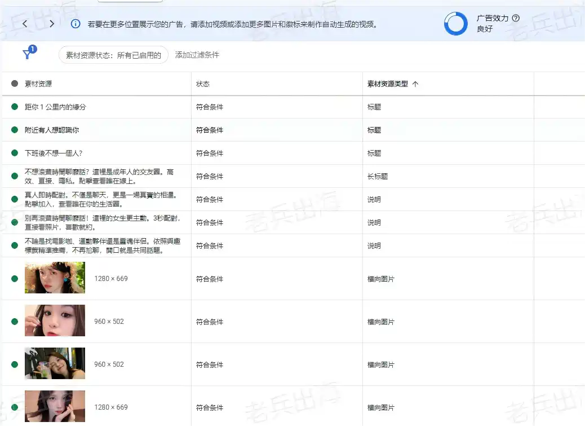Click the headline text 距你 1 公里内的緣分
This screenshot has width=585, height=426.
coord(55,107)
